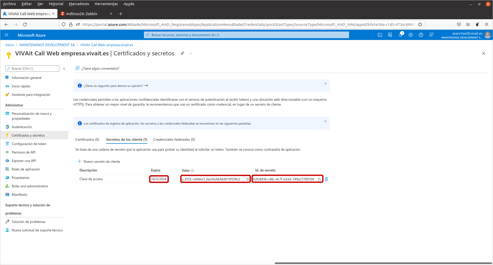Bookmark this page with the star
This screenshot has height=265, width=493.
[420, 24]
